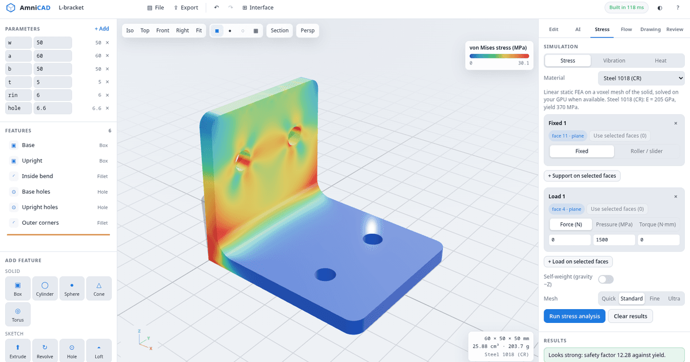Screen dimensions: 690x362
Task: Click the von Mises stress color legend bar
Action: pyautogui.click(x=499, y=56)
